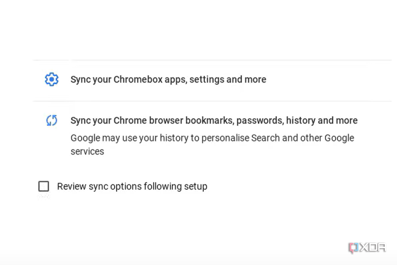Click 'Sync your Chromebox apps, settings and more'
The height and width of the screenshot is (265, 397).
point(168,79)
